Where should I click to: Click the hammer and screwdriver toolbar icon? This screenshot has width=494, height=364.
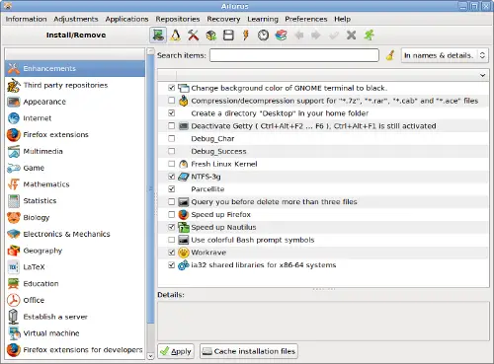point(193,36)
